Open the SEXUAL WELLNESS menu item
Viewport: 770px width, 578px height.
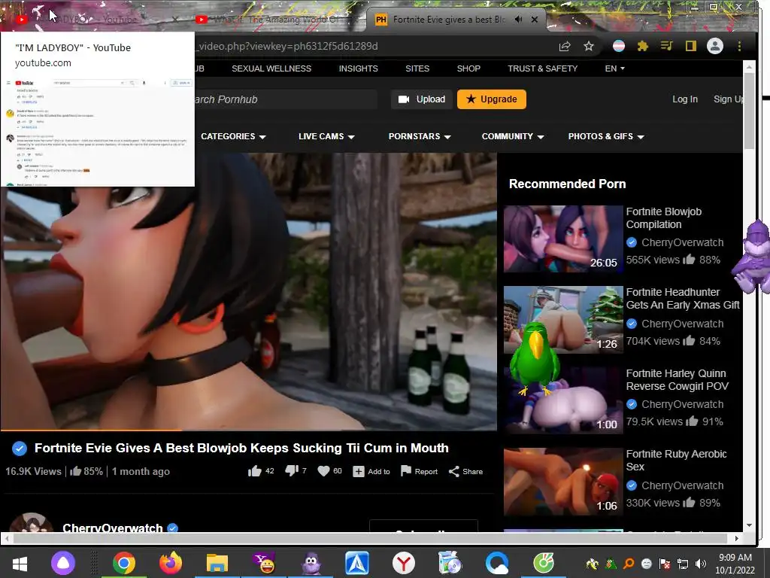271,68
